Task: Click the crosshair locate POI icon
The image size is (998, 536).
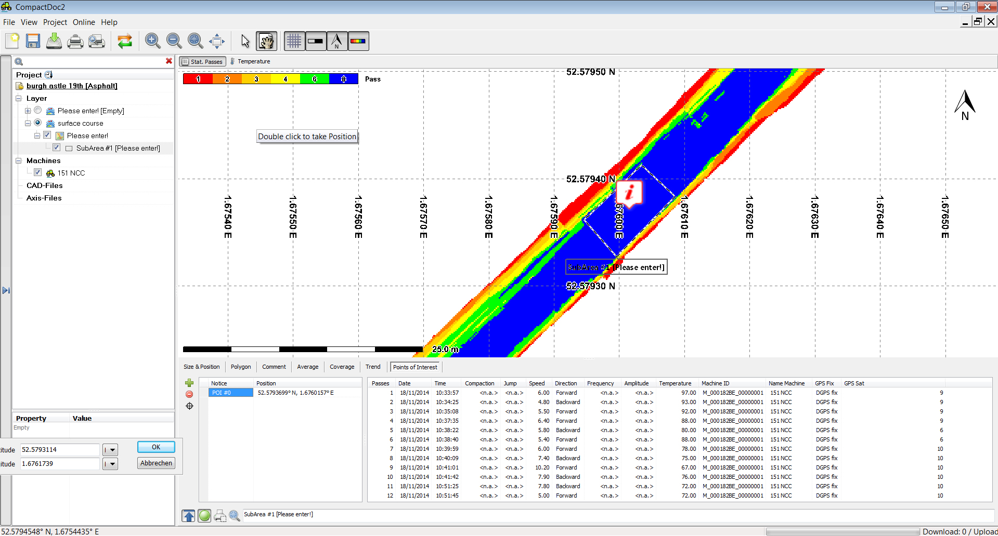Action: 189,406
